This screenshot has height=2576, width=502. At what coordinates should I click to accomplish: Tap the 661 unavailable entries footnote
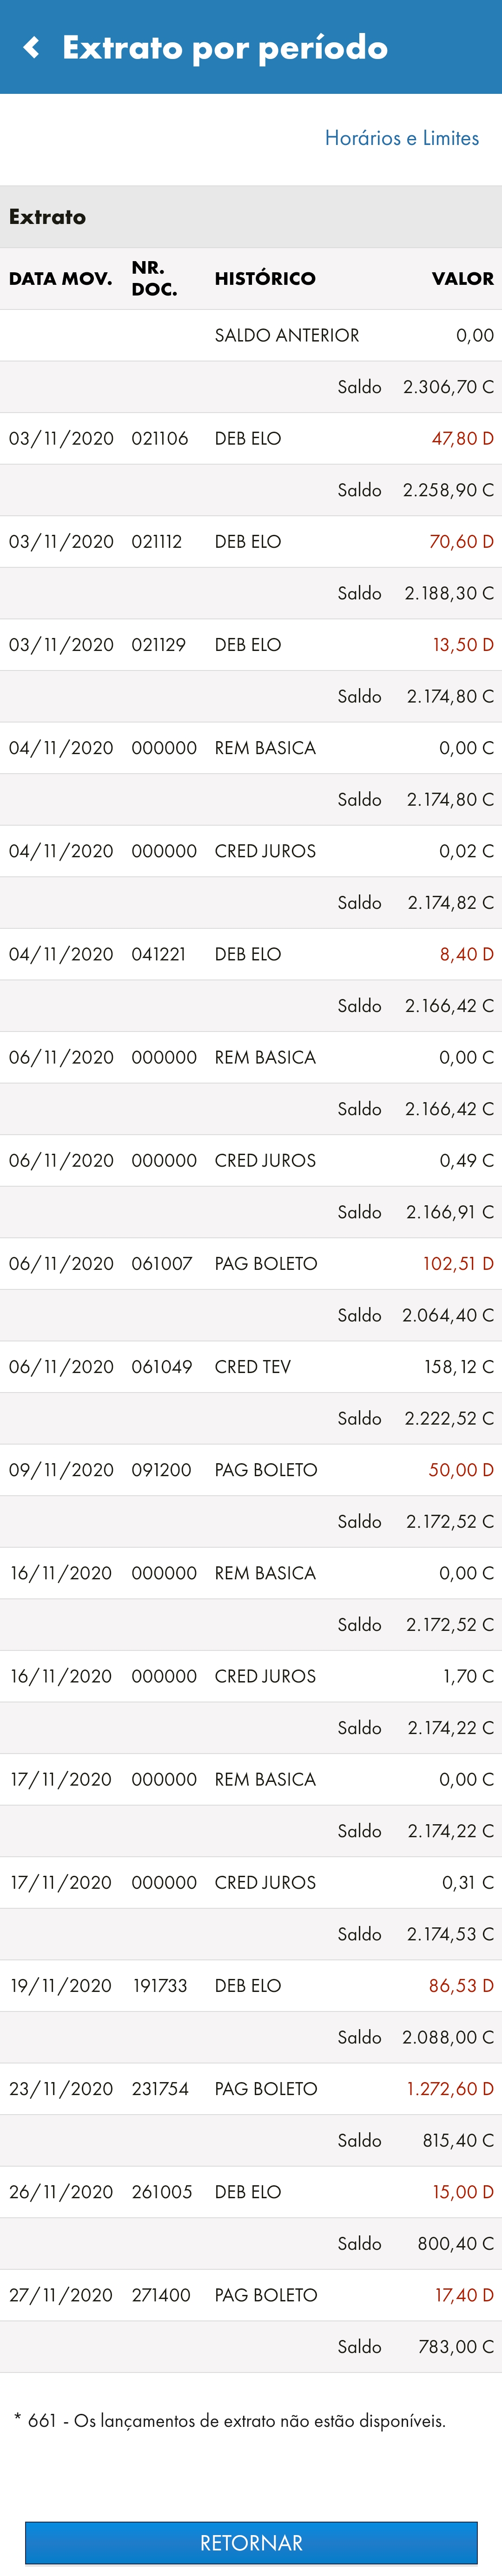[x=230, y=2420]
